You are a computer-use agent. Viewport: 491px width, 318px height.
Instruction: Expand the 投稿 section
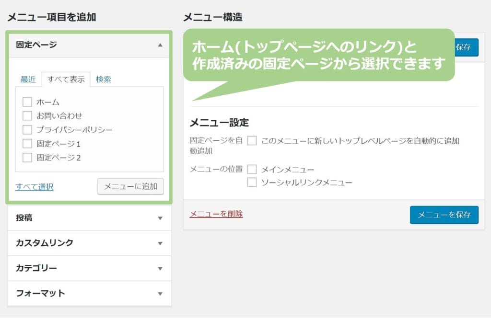click(160, 218)
